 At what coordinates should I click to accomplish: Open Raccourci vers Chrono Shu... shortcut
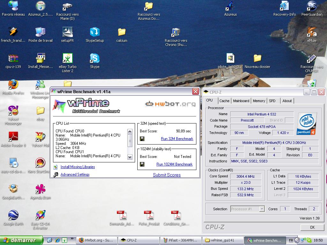(176, 37)
